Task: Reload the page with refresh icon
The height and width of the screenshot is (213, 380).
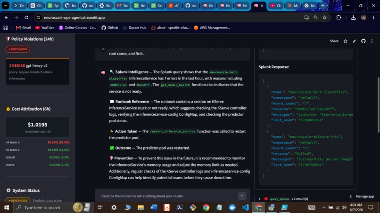Action: pos(26,17)
